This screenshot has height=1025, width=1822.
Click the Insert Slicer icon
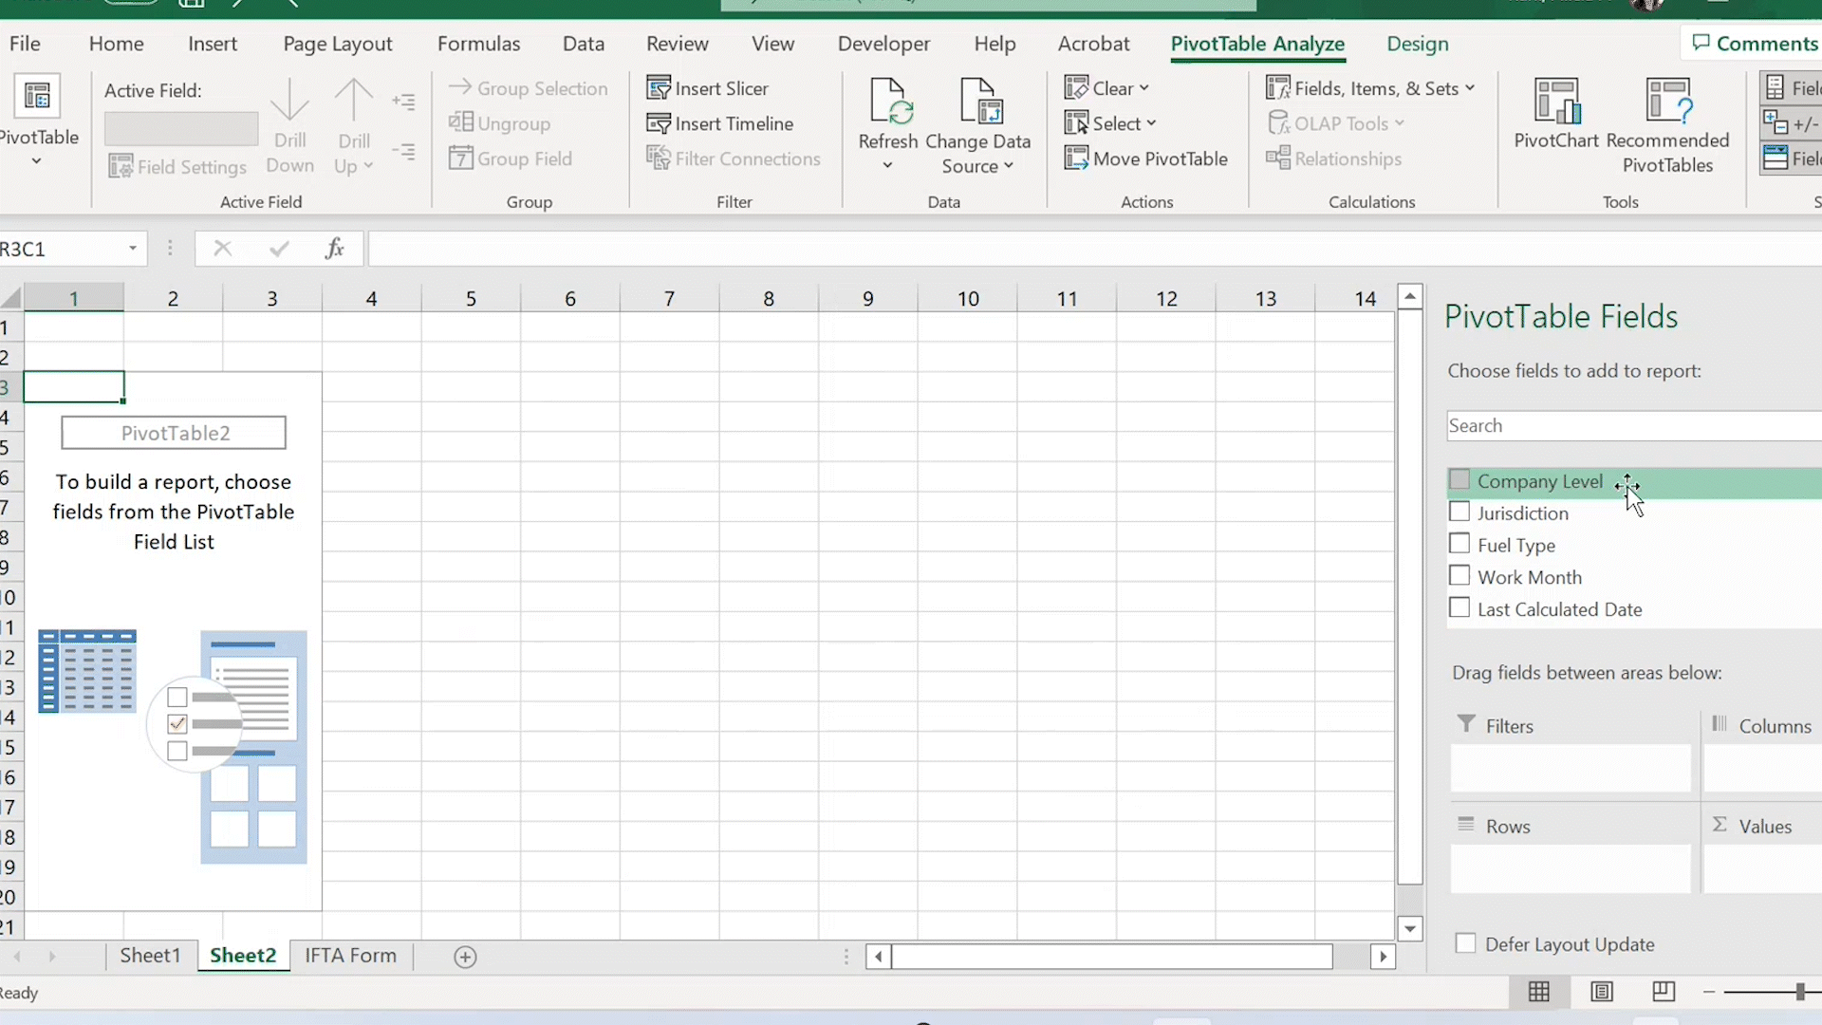pos(659,88)
